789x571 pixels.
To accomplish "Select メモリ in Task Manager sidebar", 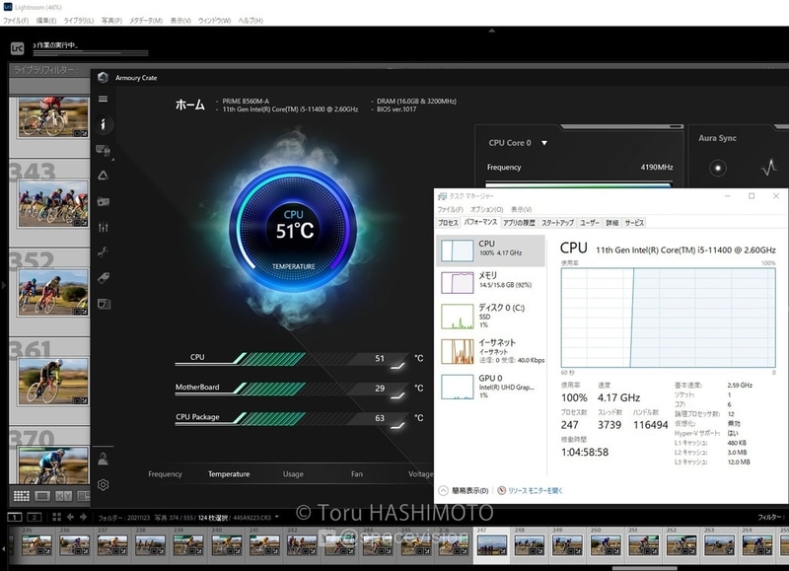I will click(491, 282).
